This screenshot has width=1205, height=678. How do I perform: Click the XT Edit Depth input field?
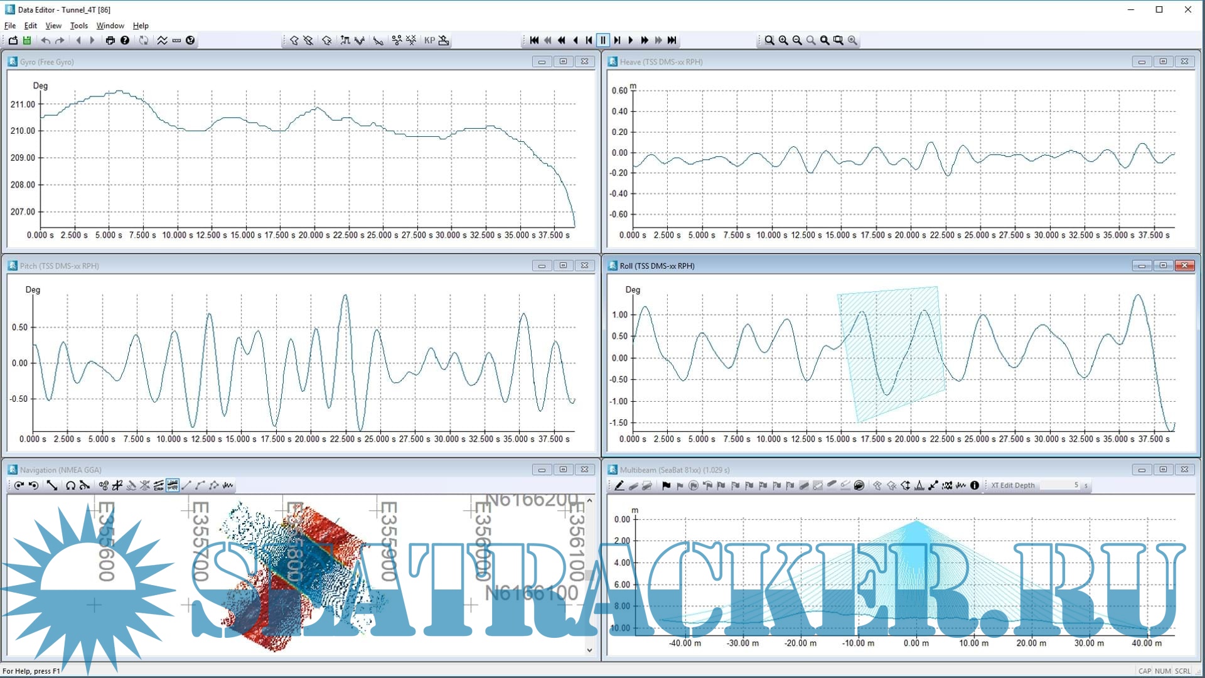(x=1061, y=485)
